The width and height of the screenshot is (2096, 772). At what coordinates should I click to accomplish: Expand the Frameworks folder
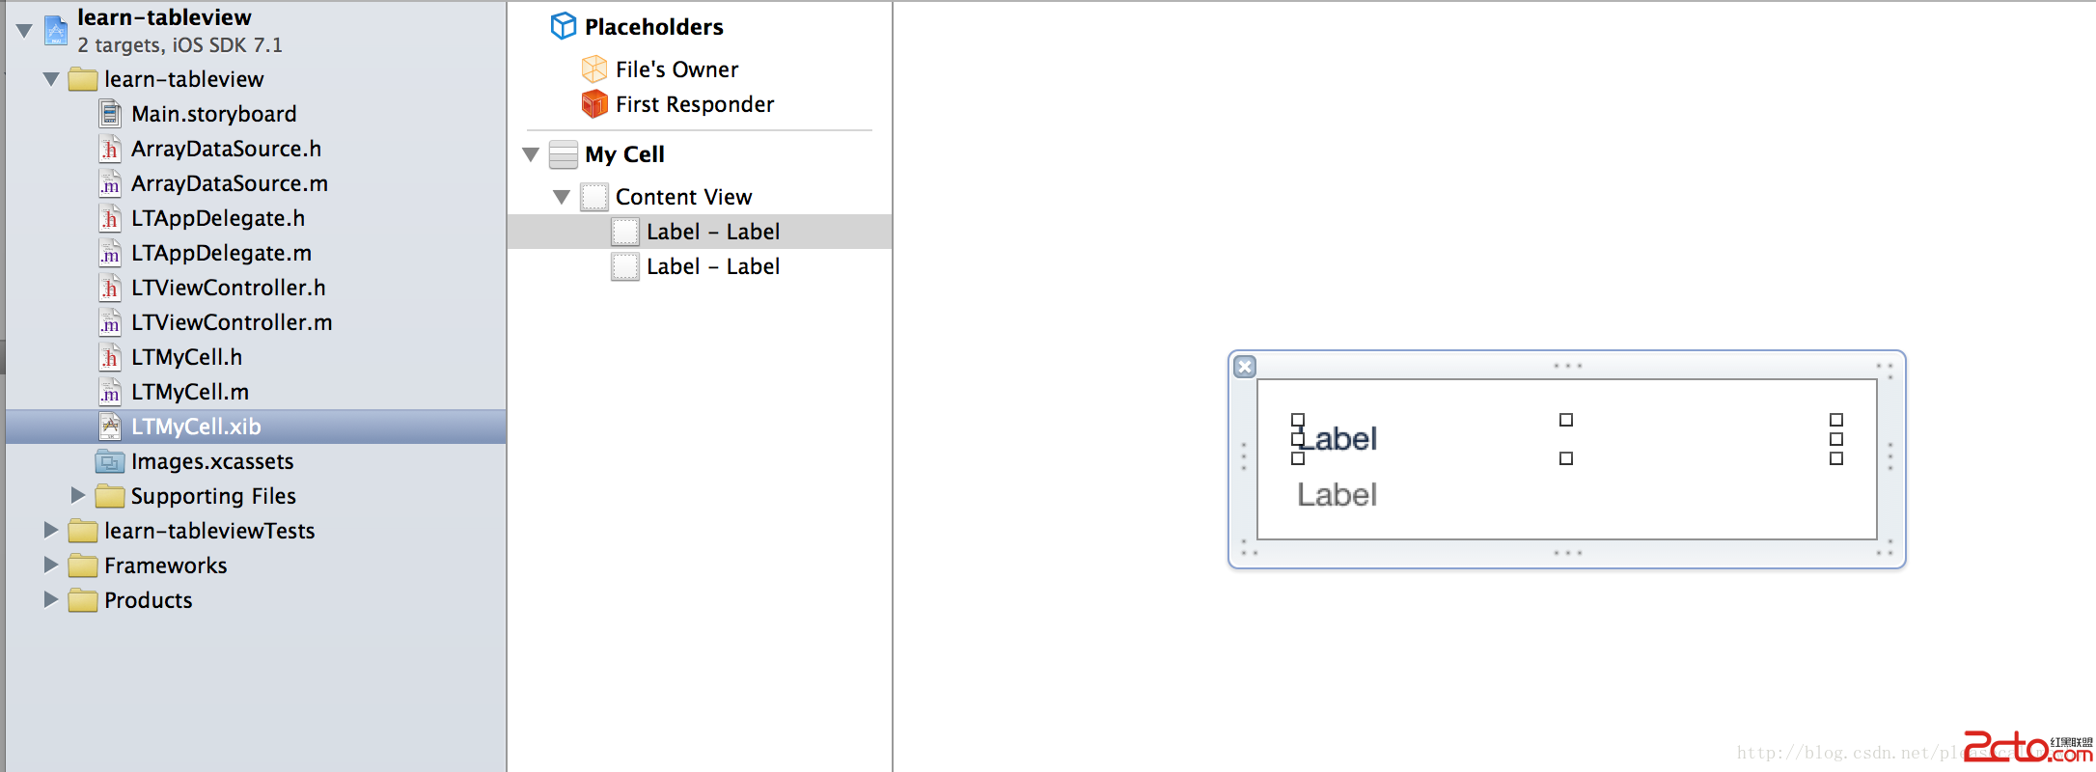coord(51,565)
